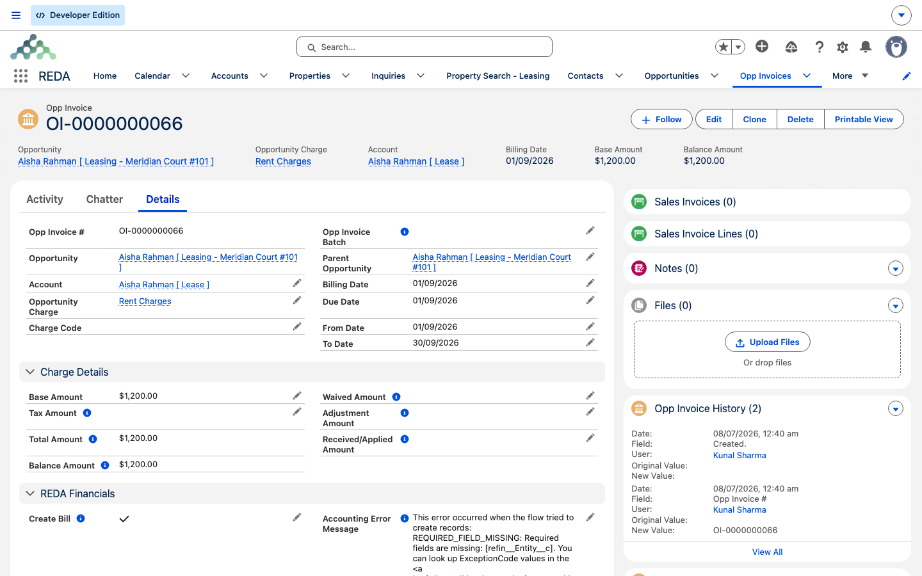Click the global Search field

[x=425, y=47]
